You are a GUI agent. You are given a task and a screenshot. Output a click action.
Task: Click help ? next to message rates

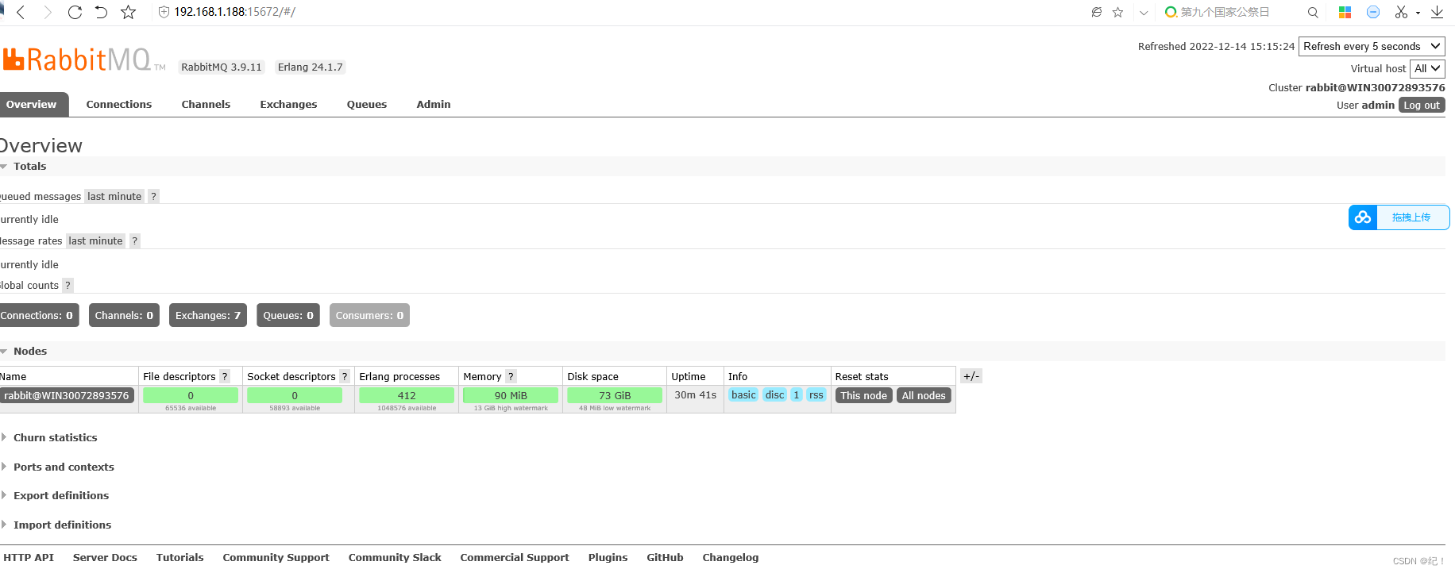134,240
